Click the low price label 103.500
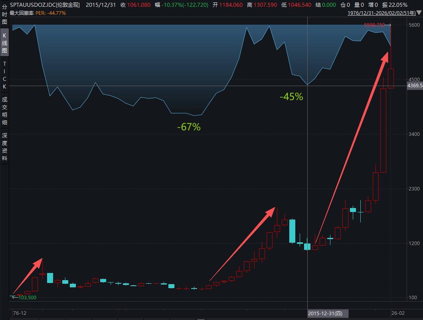Screen dimensions: 423x320 click(x=27, y=297)
